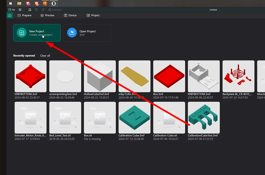265x175 pixels.
Task: Switch to the Project tab
Action: pos(93,15)
